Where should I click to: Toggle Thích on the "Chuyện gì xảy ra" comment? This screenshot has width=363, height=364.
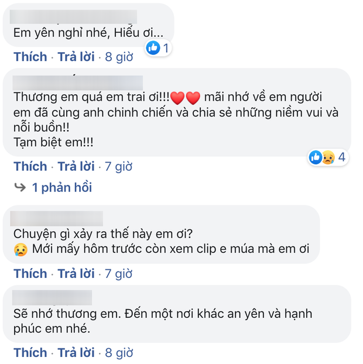[x=30, y=273]
